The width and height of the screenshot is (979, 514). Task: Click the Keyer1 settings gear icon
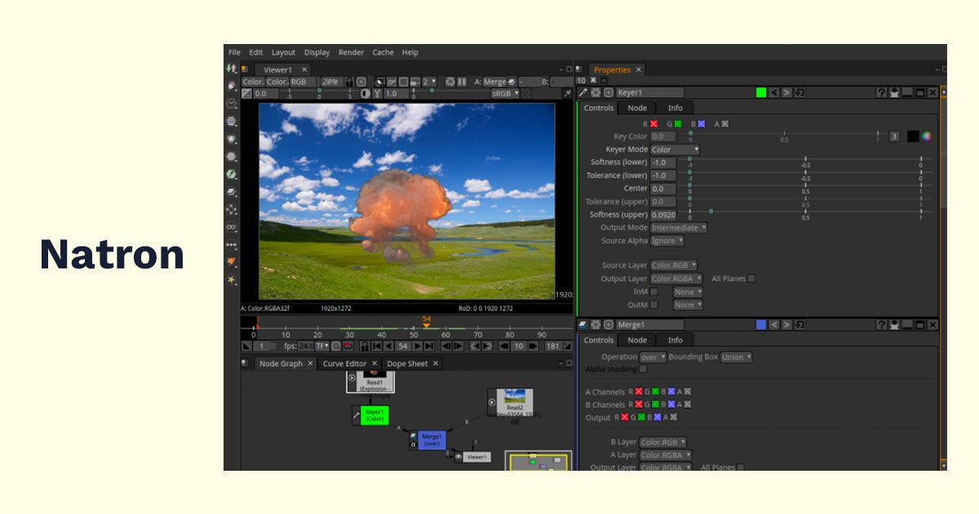(x=596, y=92)
